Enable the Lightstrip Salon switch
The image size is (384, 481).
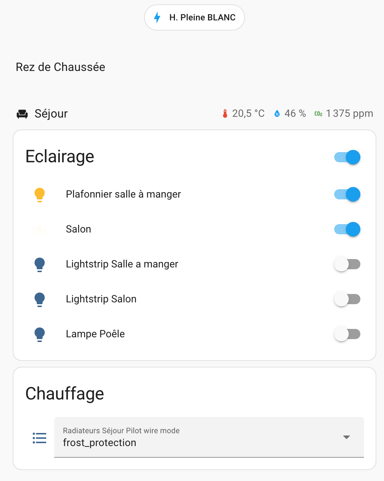click(x=347, y=299)
